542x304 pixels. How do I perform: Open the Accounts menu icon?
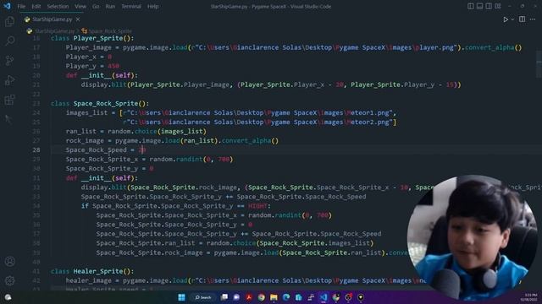point(9,261)
